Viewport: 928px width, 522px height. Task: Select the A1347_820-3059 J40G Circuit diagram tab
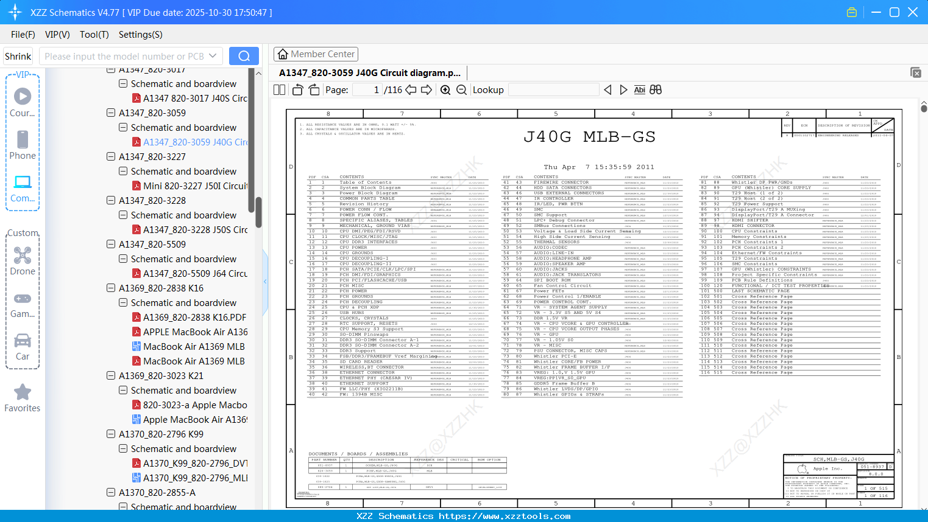click(x=370, y=73)
